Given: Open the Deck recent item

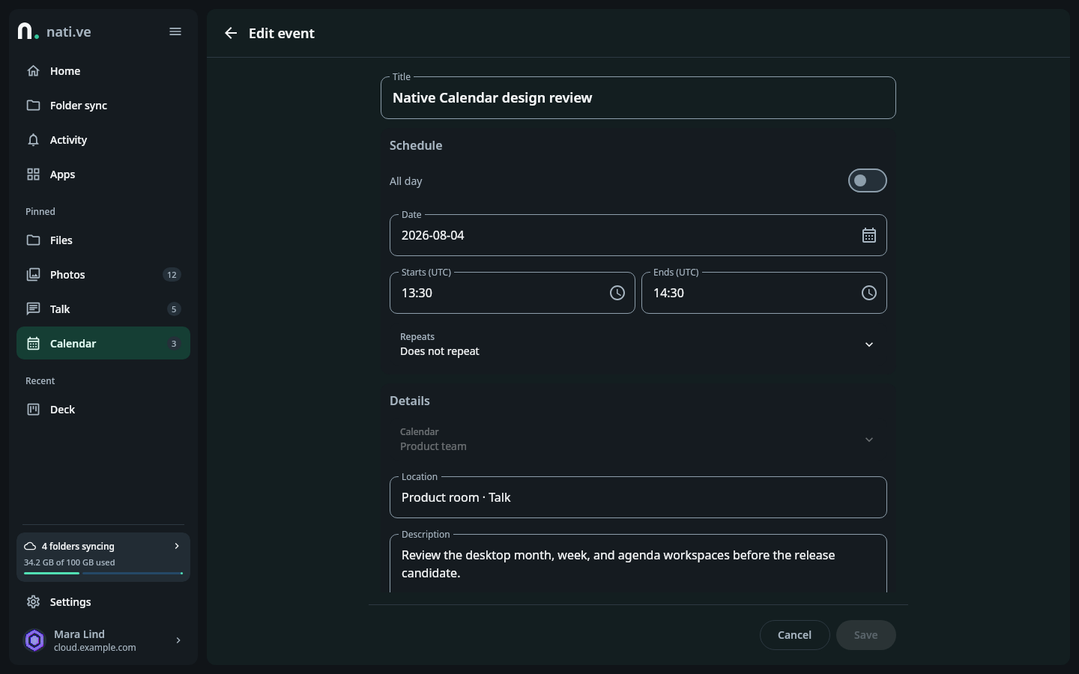Looking at the screenshot, I should click(103, 410).
